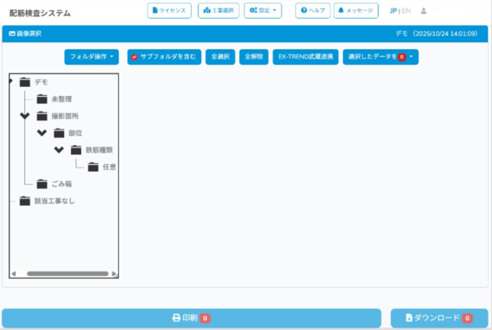
Task: Open 工事選択 from top bar
Action: (x=218, y=11)
